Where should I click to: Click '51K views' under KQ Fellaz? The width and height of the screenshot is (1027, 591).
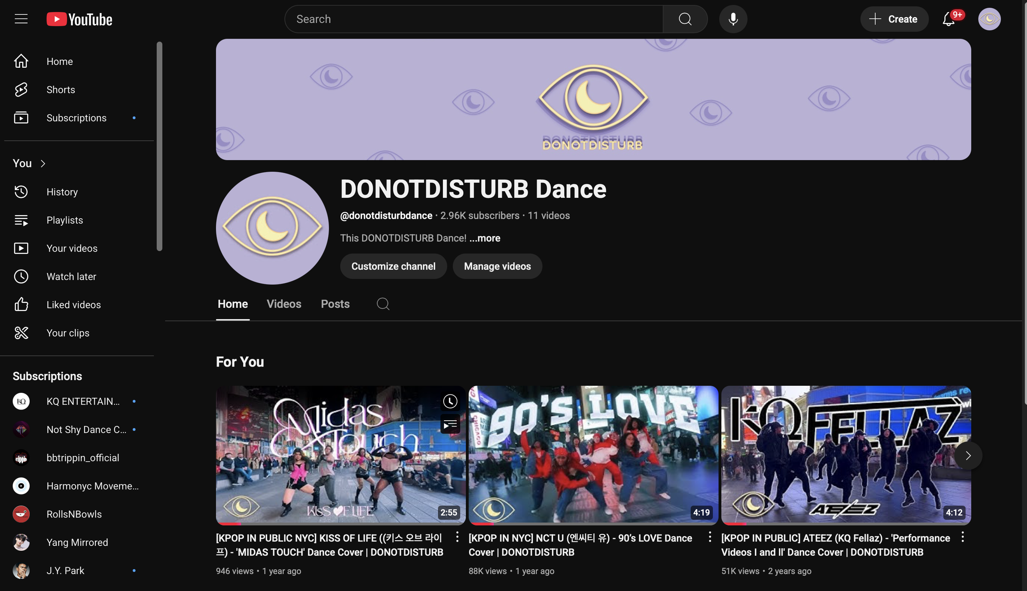(740, 571)
